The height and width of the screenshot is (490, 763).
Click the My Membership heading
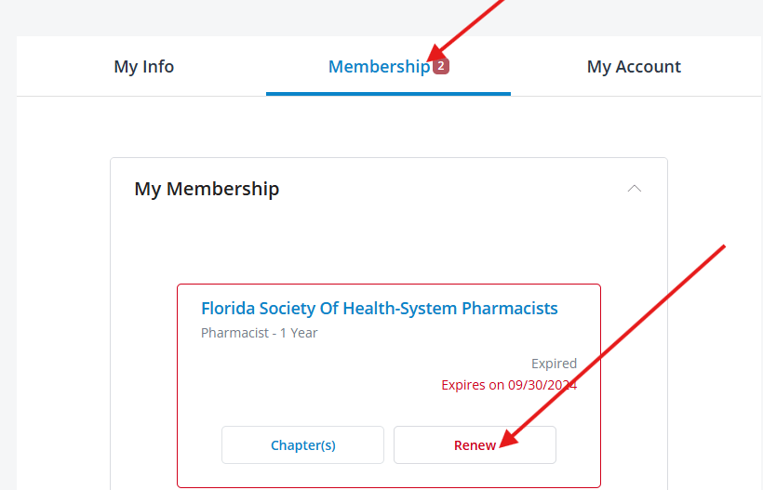[207, 189]
